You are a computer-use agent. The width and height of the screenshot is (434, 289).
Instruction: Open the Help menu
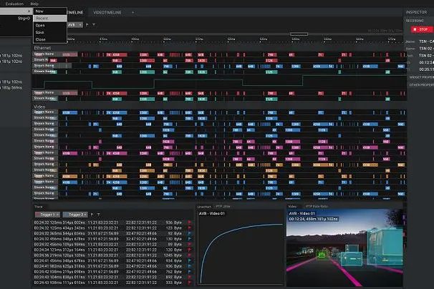tap(34, 4)
